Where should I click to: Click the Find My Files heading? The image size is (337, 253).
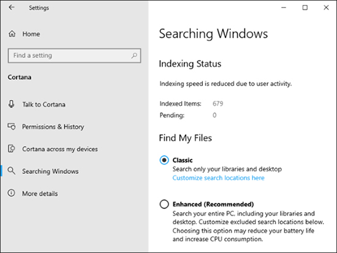(185, 138)
